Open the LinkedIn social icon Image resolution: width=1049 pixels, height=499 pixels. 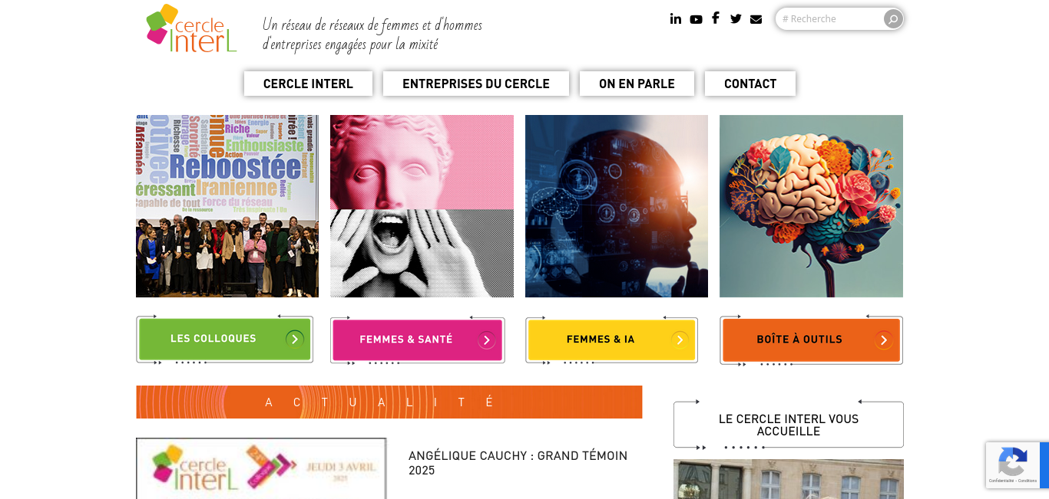[676, 19]
